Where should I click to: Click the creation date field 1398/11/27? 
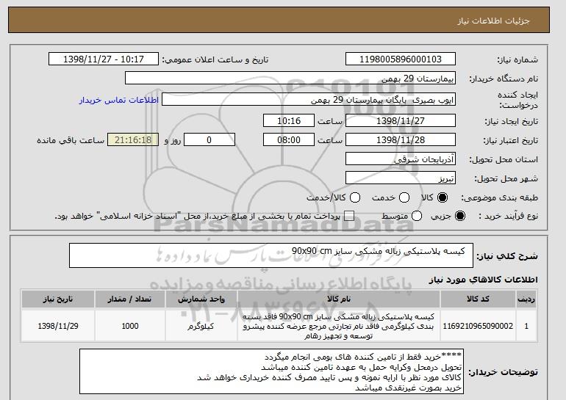coord(401,120)
